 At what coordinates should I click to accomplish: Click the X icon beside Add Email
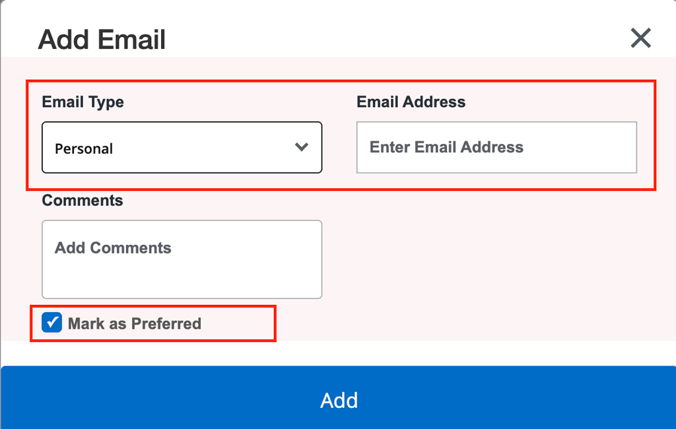click(640, 38)
